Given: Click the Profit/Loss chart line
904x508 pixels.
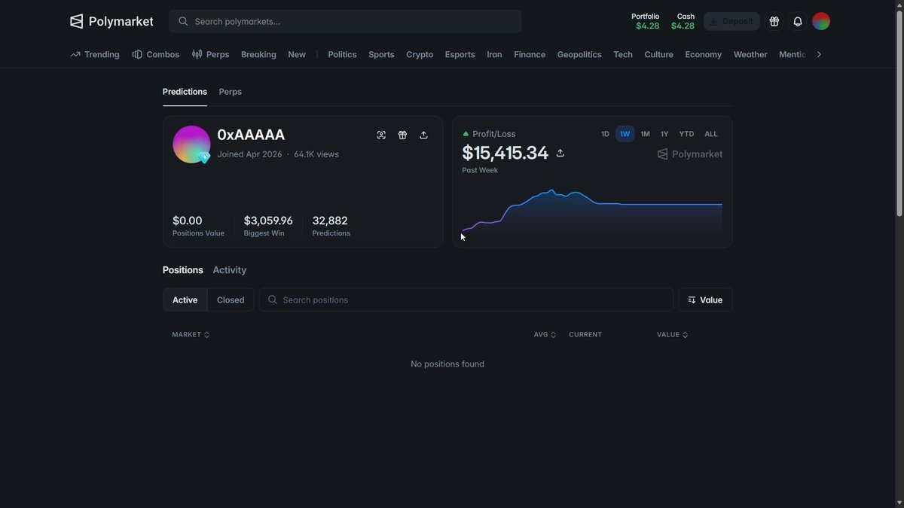Looking at the screenshot, I should click(x=591, y=203).
